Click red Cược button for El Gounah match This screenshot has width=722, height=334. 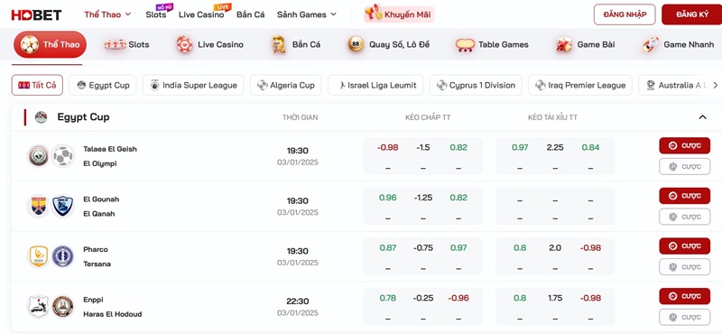684,196
